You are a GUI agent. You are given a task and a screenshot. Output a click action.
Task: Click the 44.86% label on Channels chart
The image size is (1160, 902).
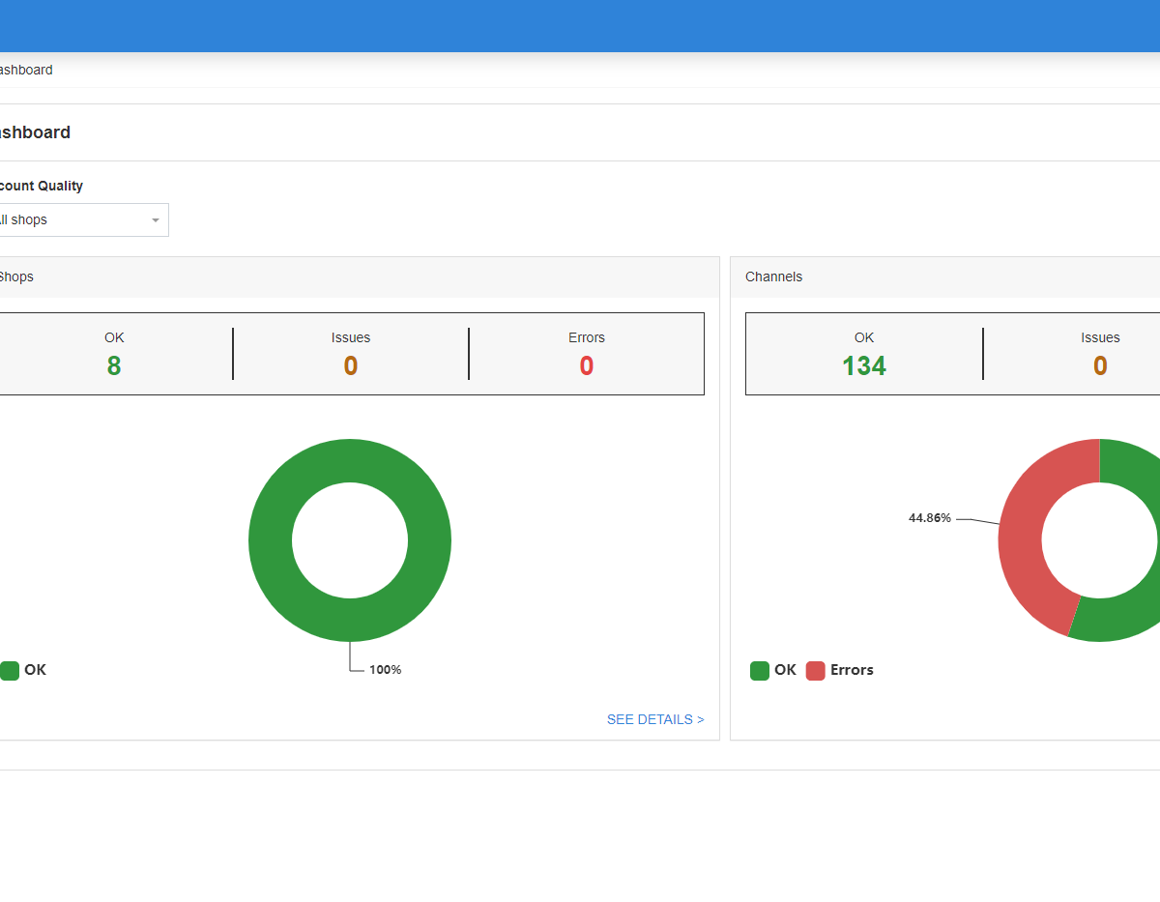929,518
